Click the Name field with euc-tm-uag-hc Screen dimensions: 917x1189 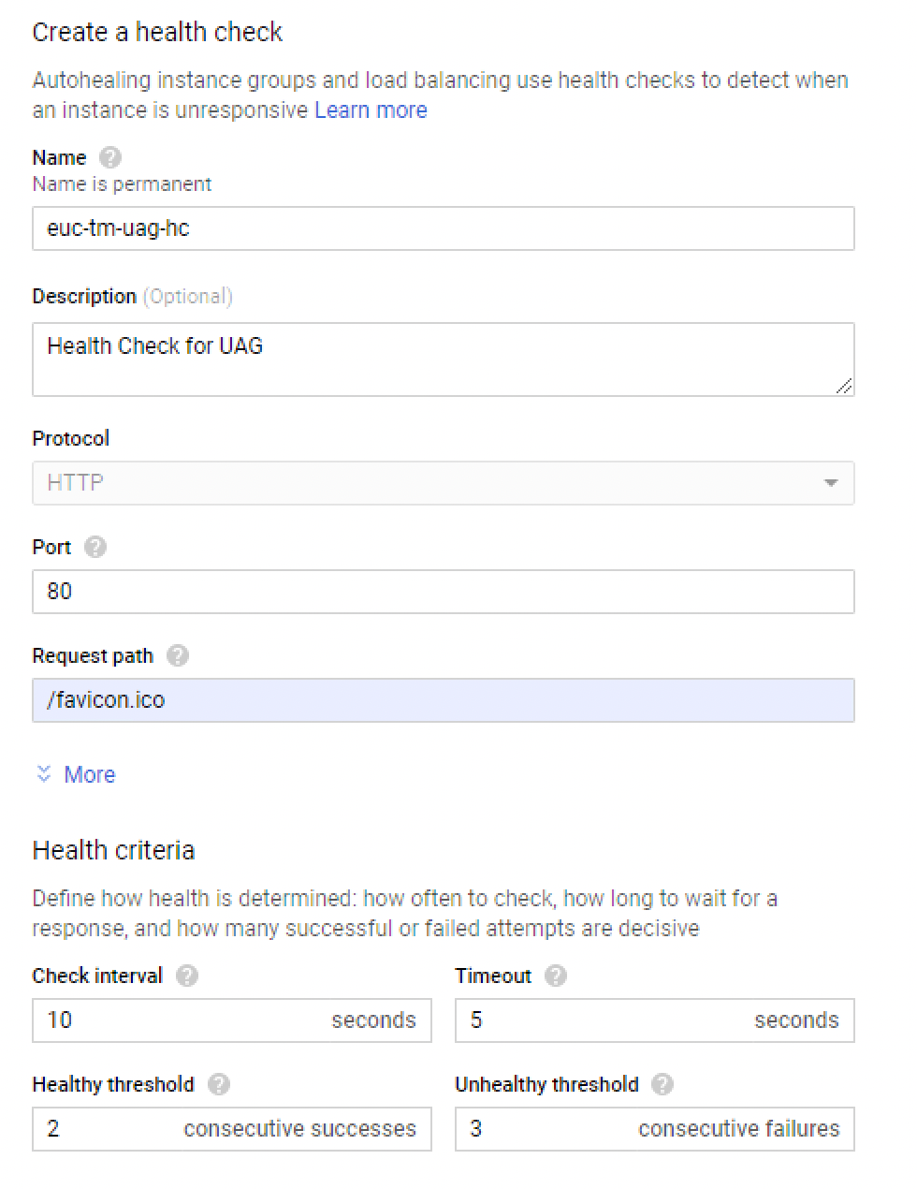(x=443, y=228)
